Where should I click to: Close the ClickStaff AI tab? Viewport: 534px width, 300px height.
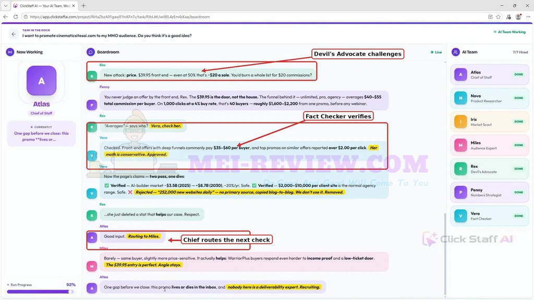(74, 6)
